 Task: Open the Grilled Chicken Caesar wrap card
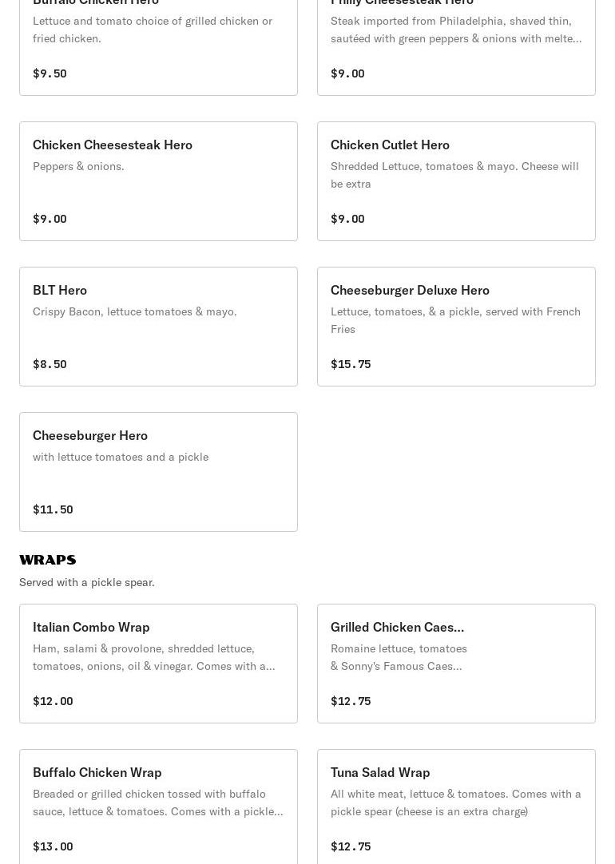456,664
